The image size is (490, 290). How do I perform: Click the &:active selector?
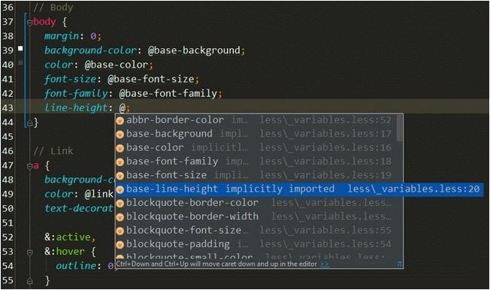68,237
